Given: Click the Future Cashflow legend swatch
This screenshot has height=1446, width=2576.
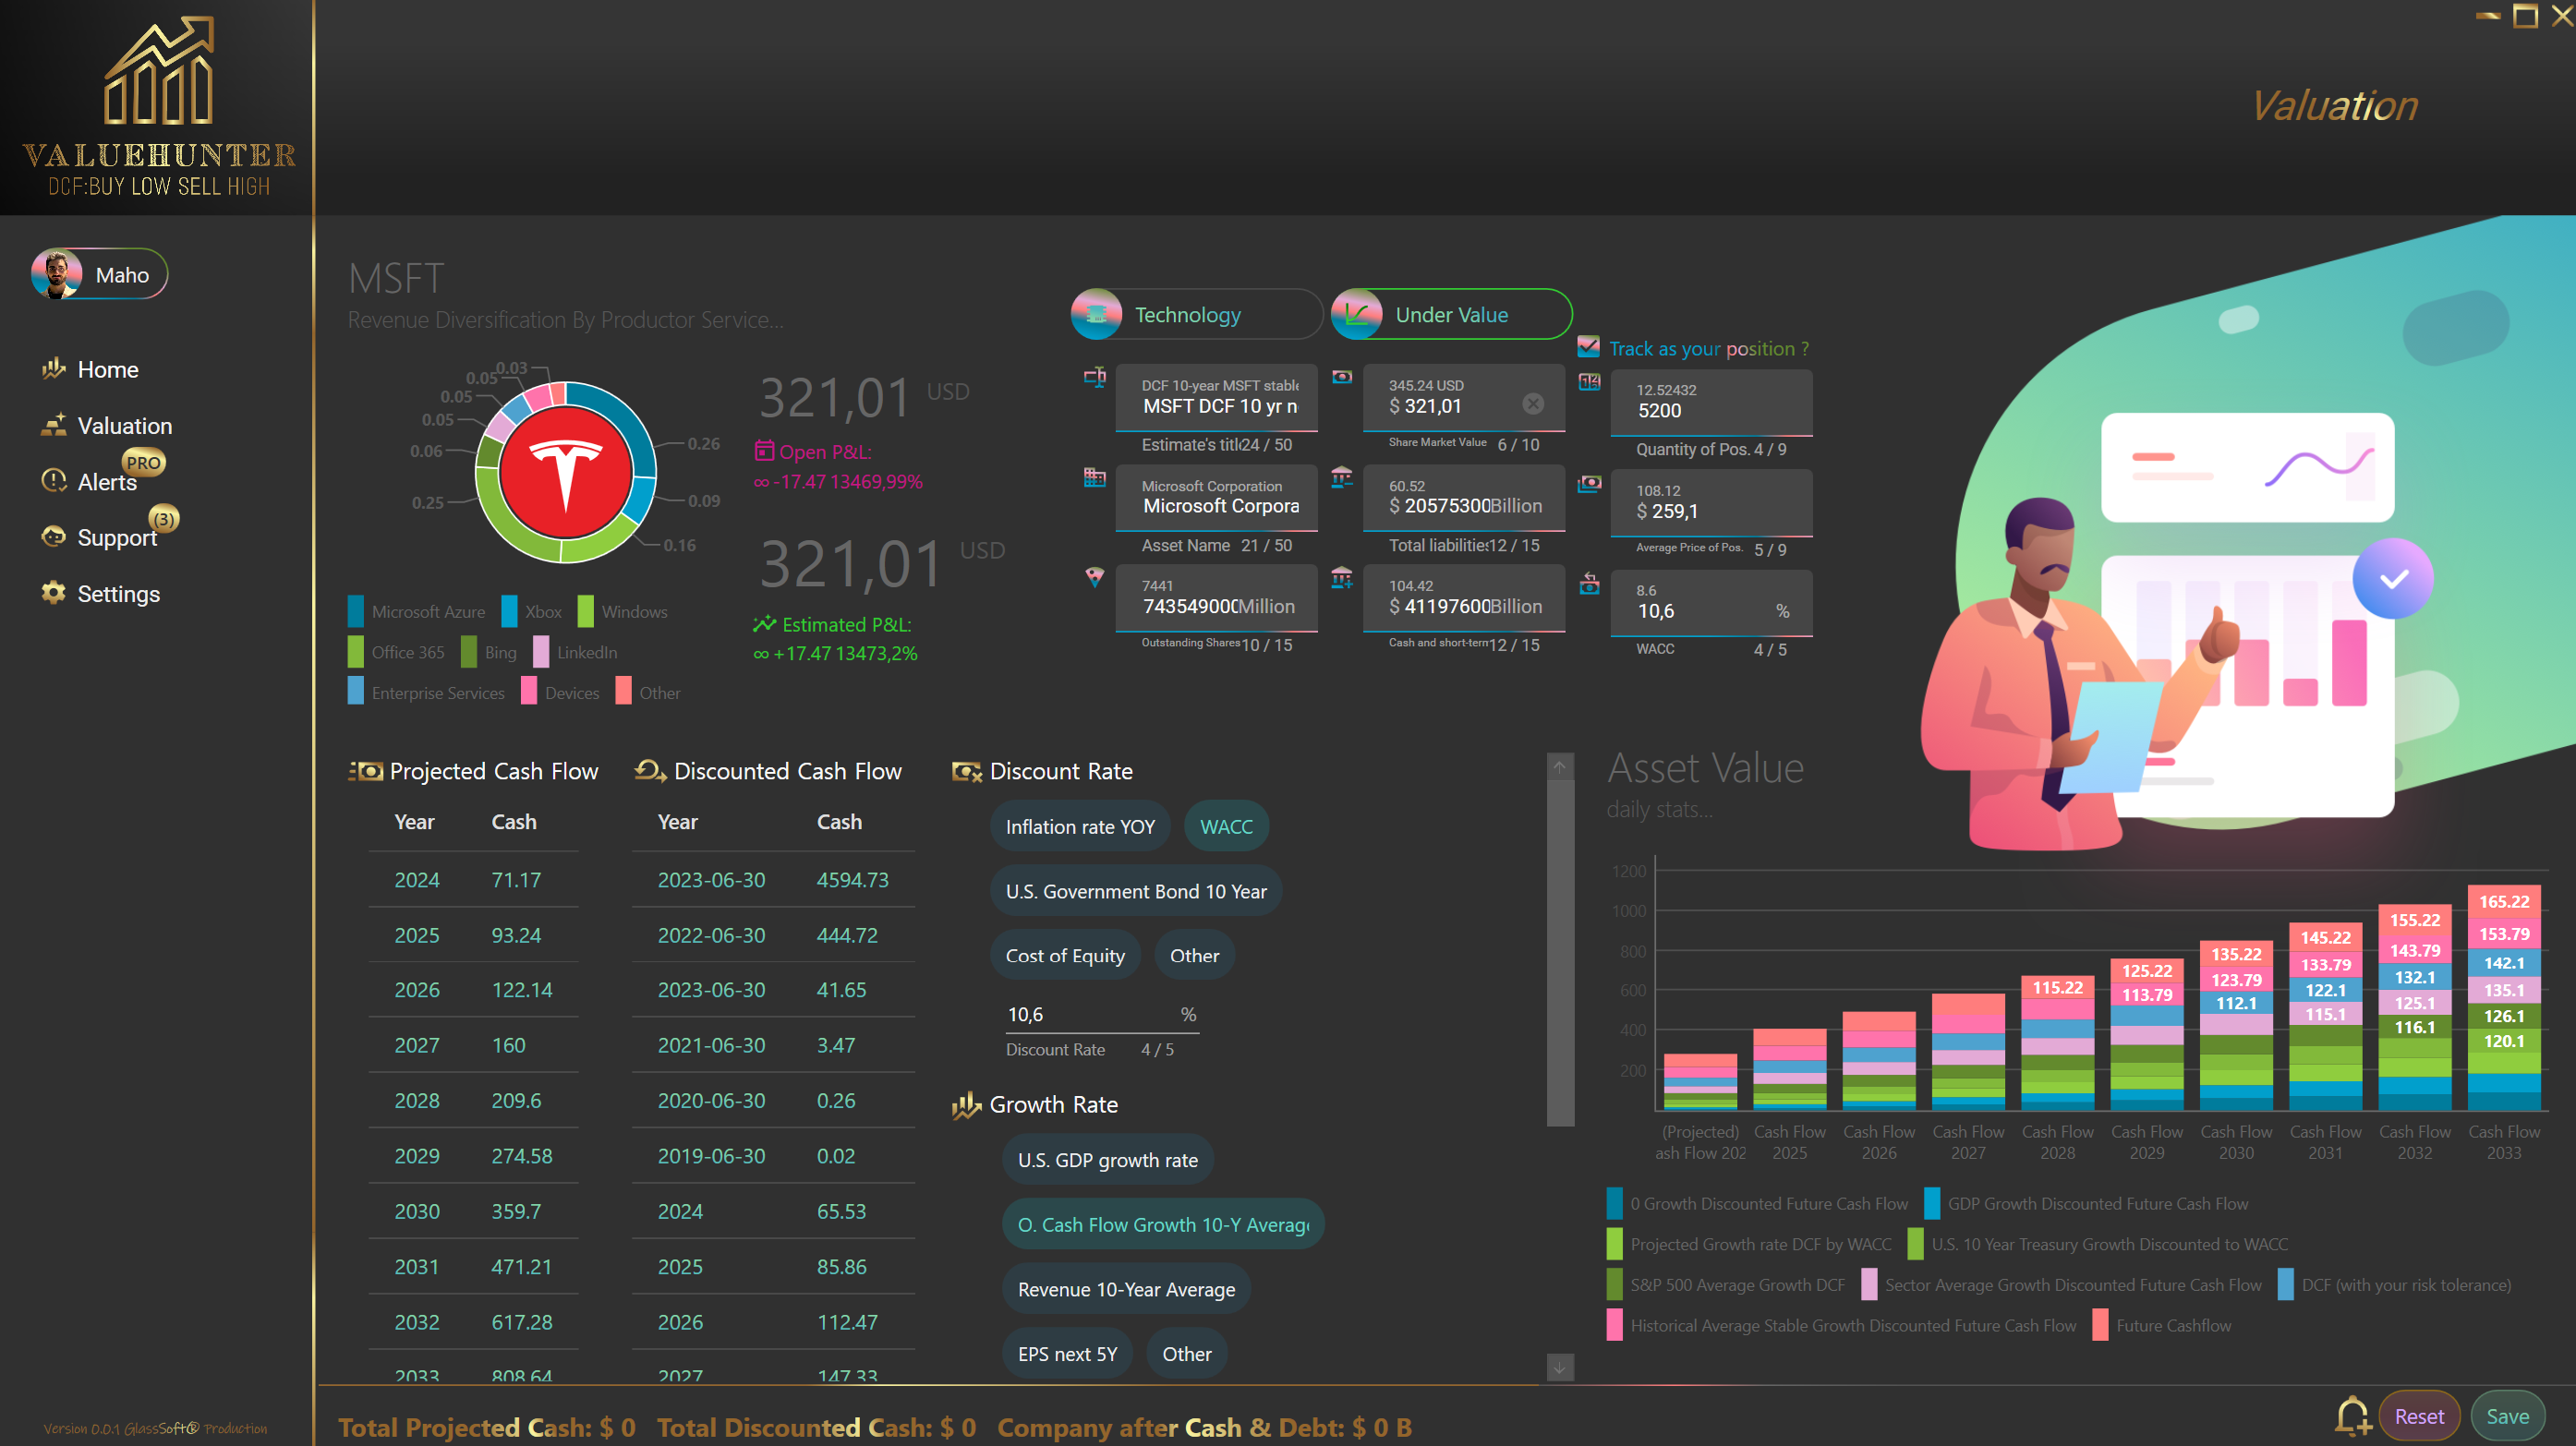Looking at the screenshot, I should (2100, 1325).
